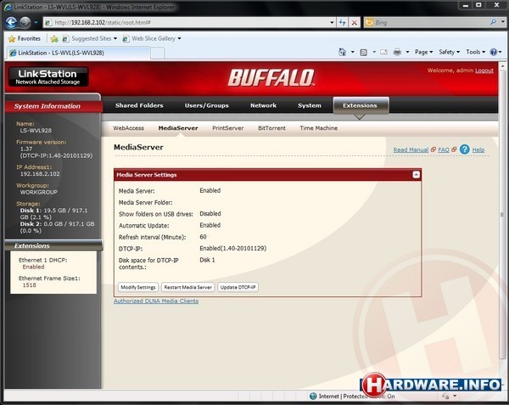The height and width of the screenshot is (405, 509).
Task: Click the Extensions sidebar header
Action: coord(53,246)
